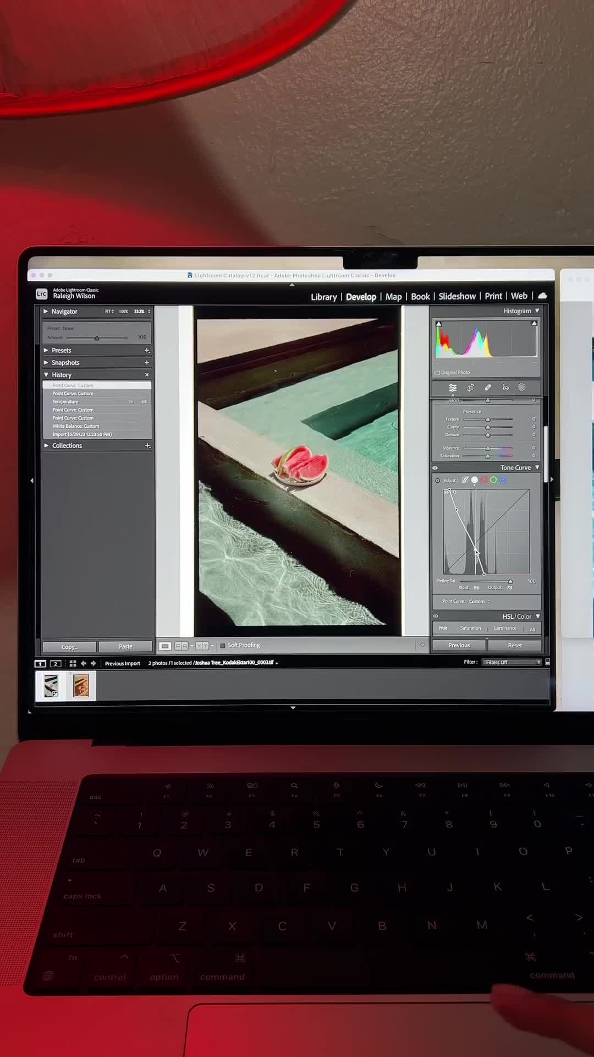This screenshot has width=594, height=1057.
Task: Open the Filters Off dropdown
Action: point(513,662)
